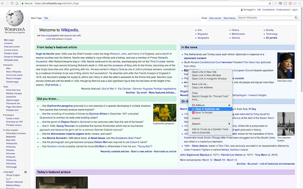Click the Lakeview Gusher photo thumbnail
Viewport: 303px width, 189px height.
click(x=286, y=124)
